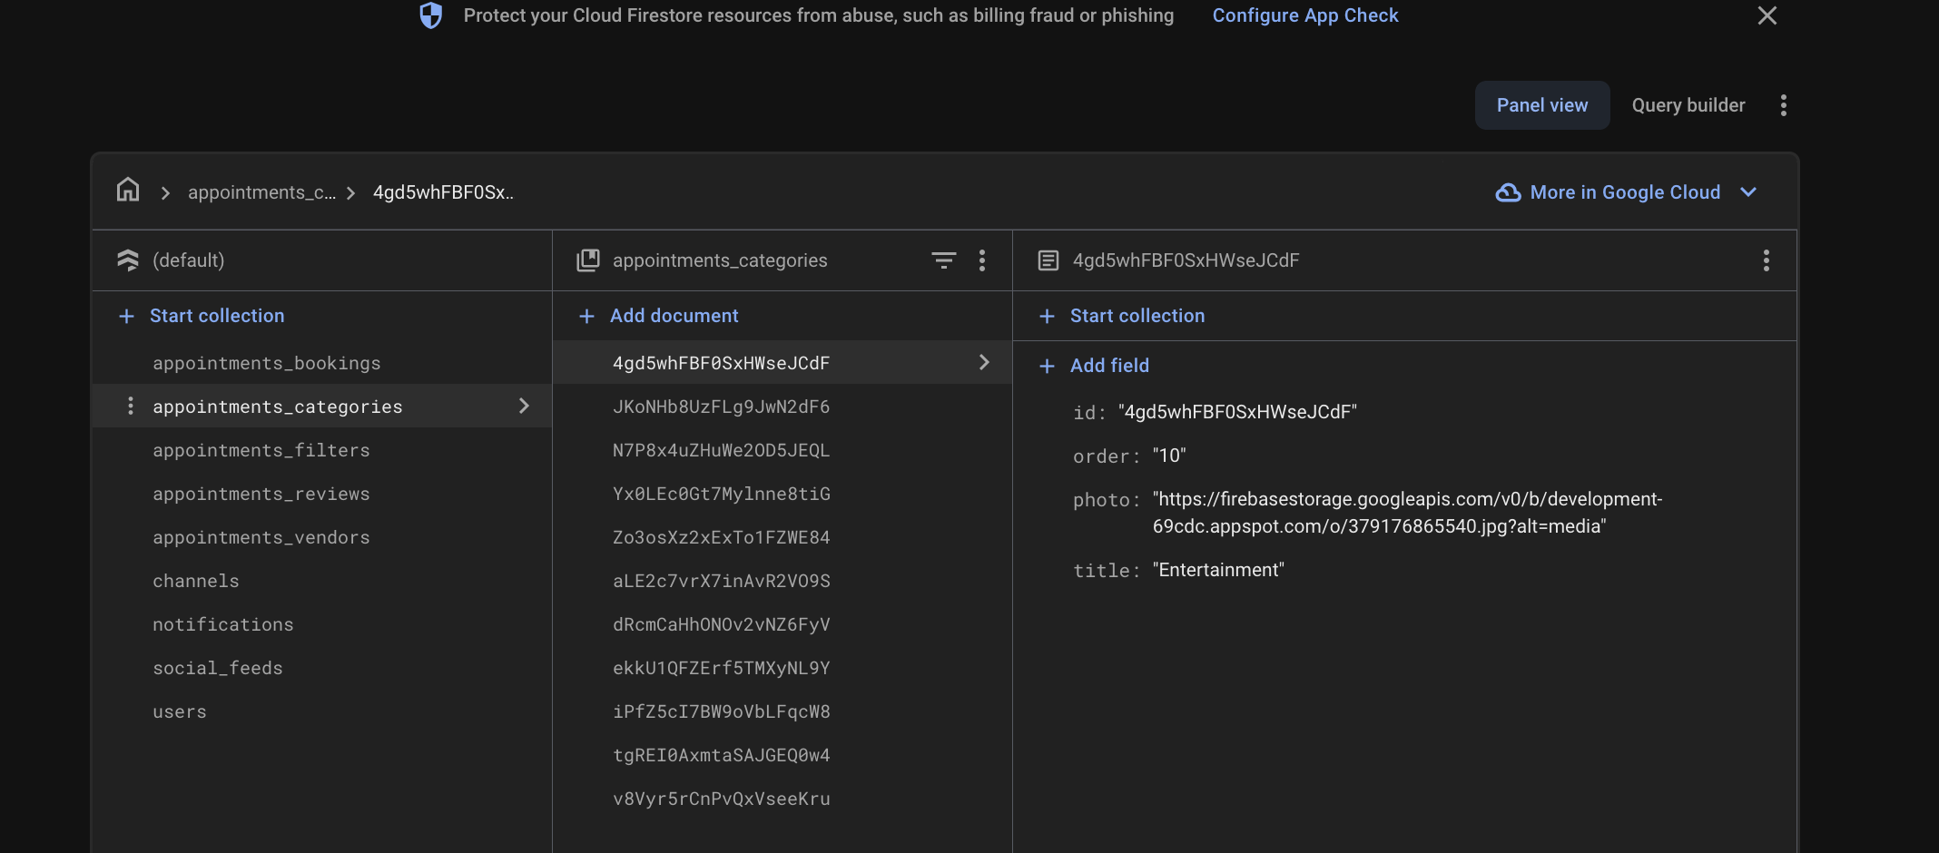Image resolution: width=1939 pixels, height=853 pixels.
Task: Click the order field value "10"
Action: pos(1169,456)
